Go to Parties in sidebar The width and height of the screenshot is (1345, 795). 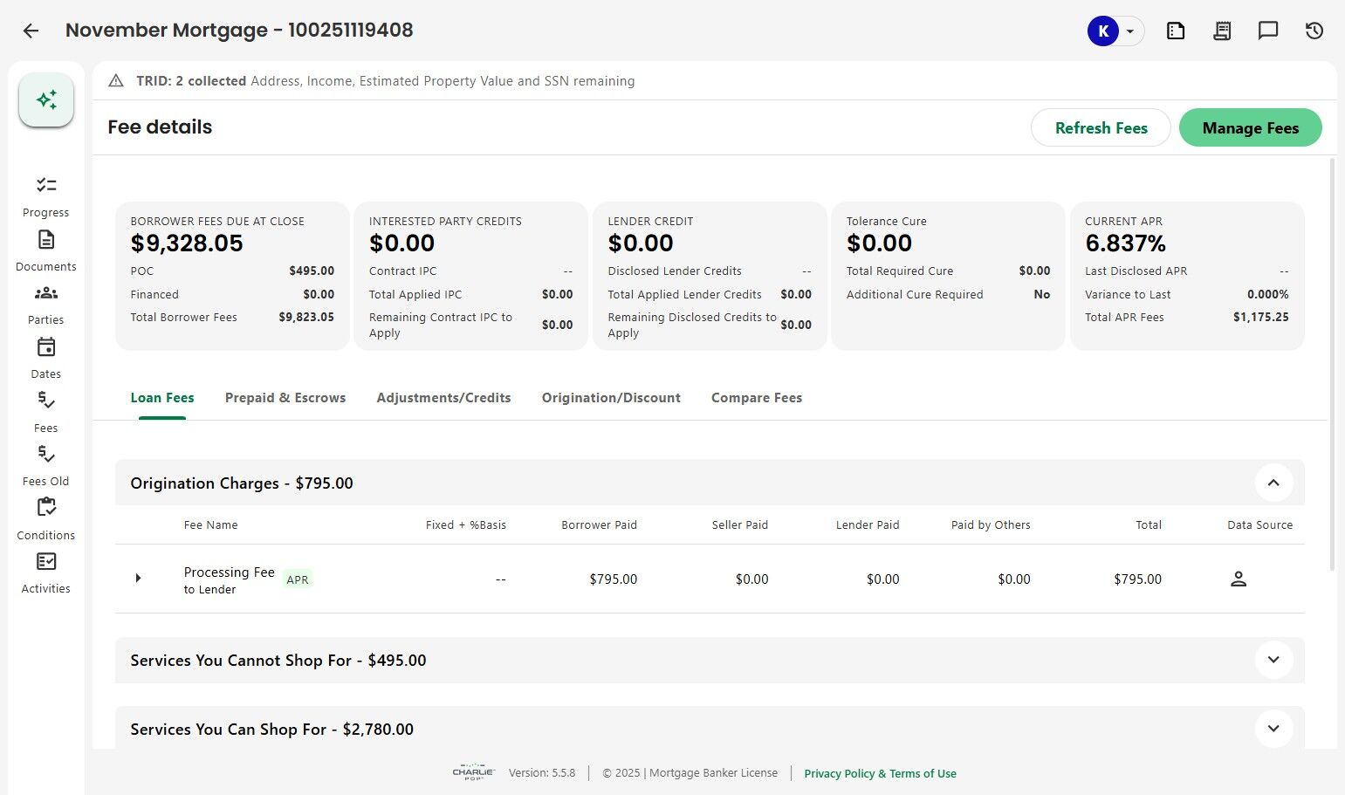(46, 294)
